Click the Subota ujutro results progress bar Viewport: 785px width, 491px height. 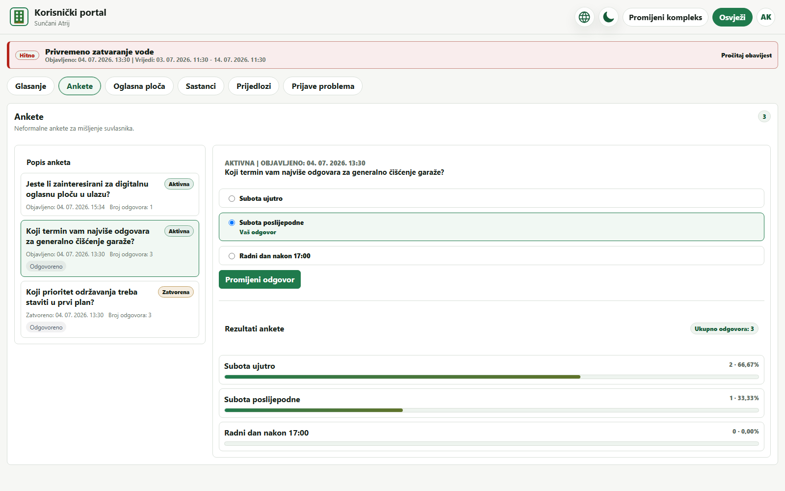tap(492, 377)
